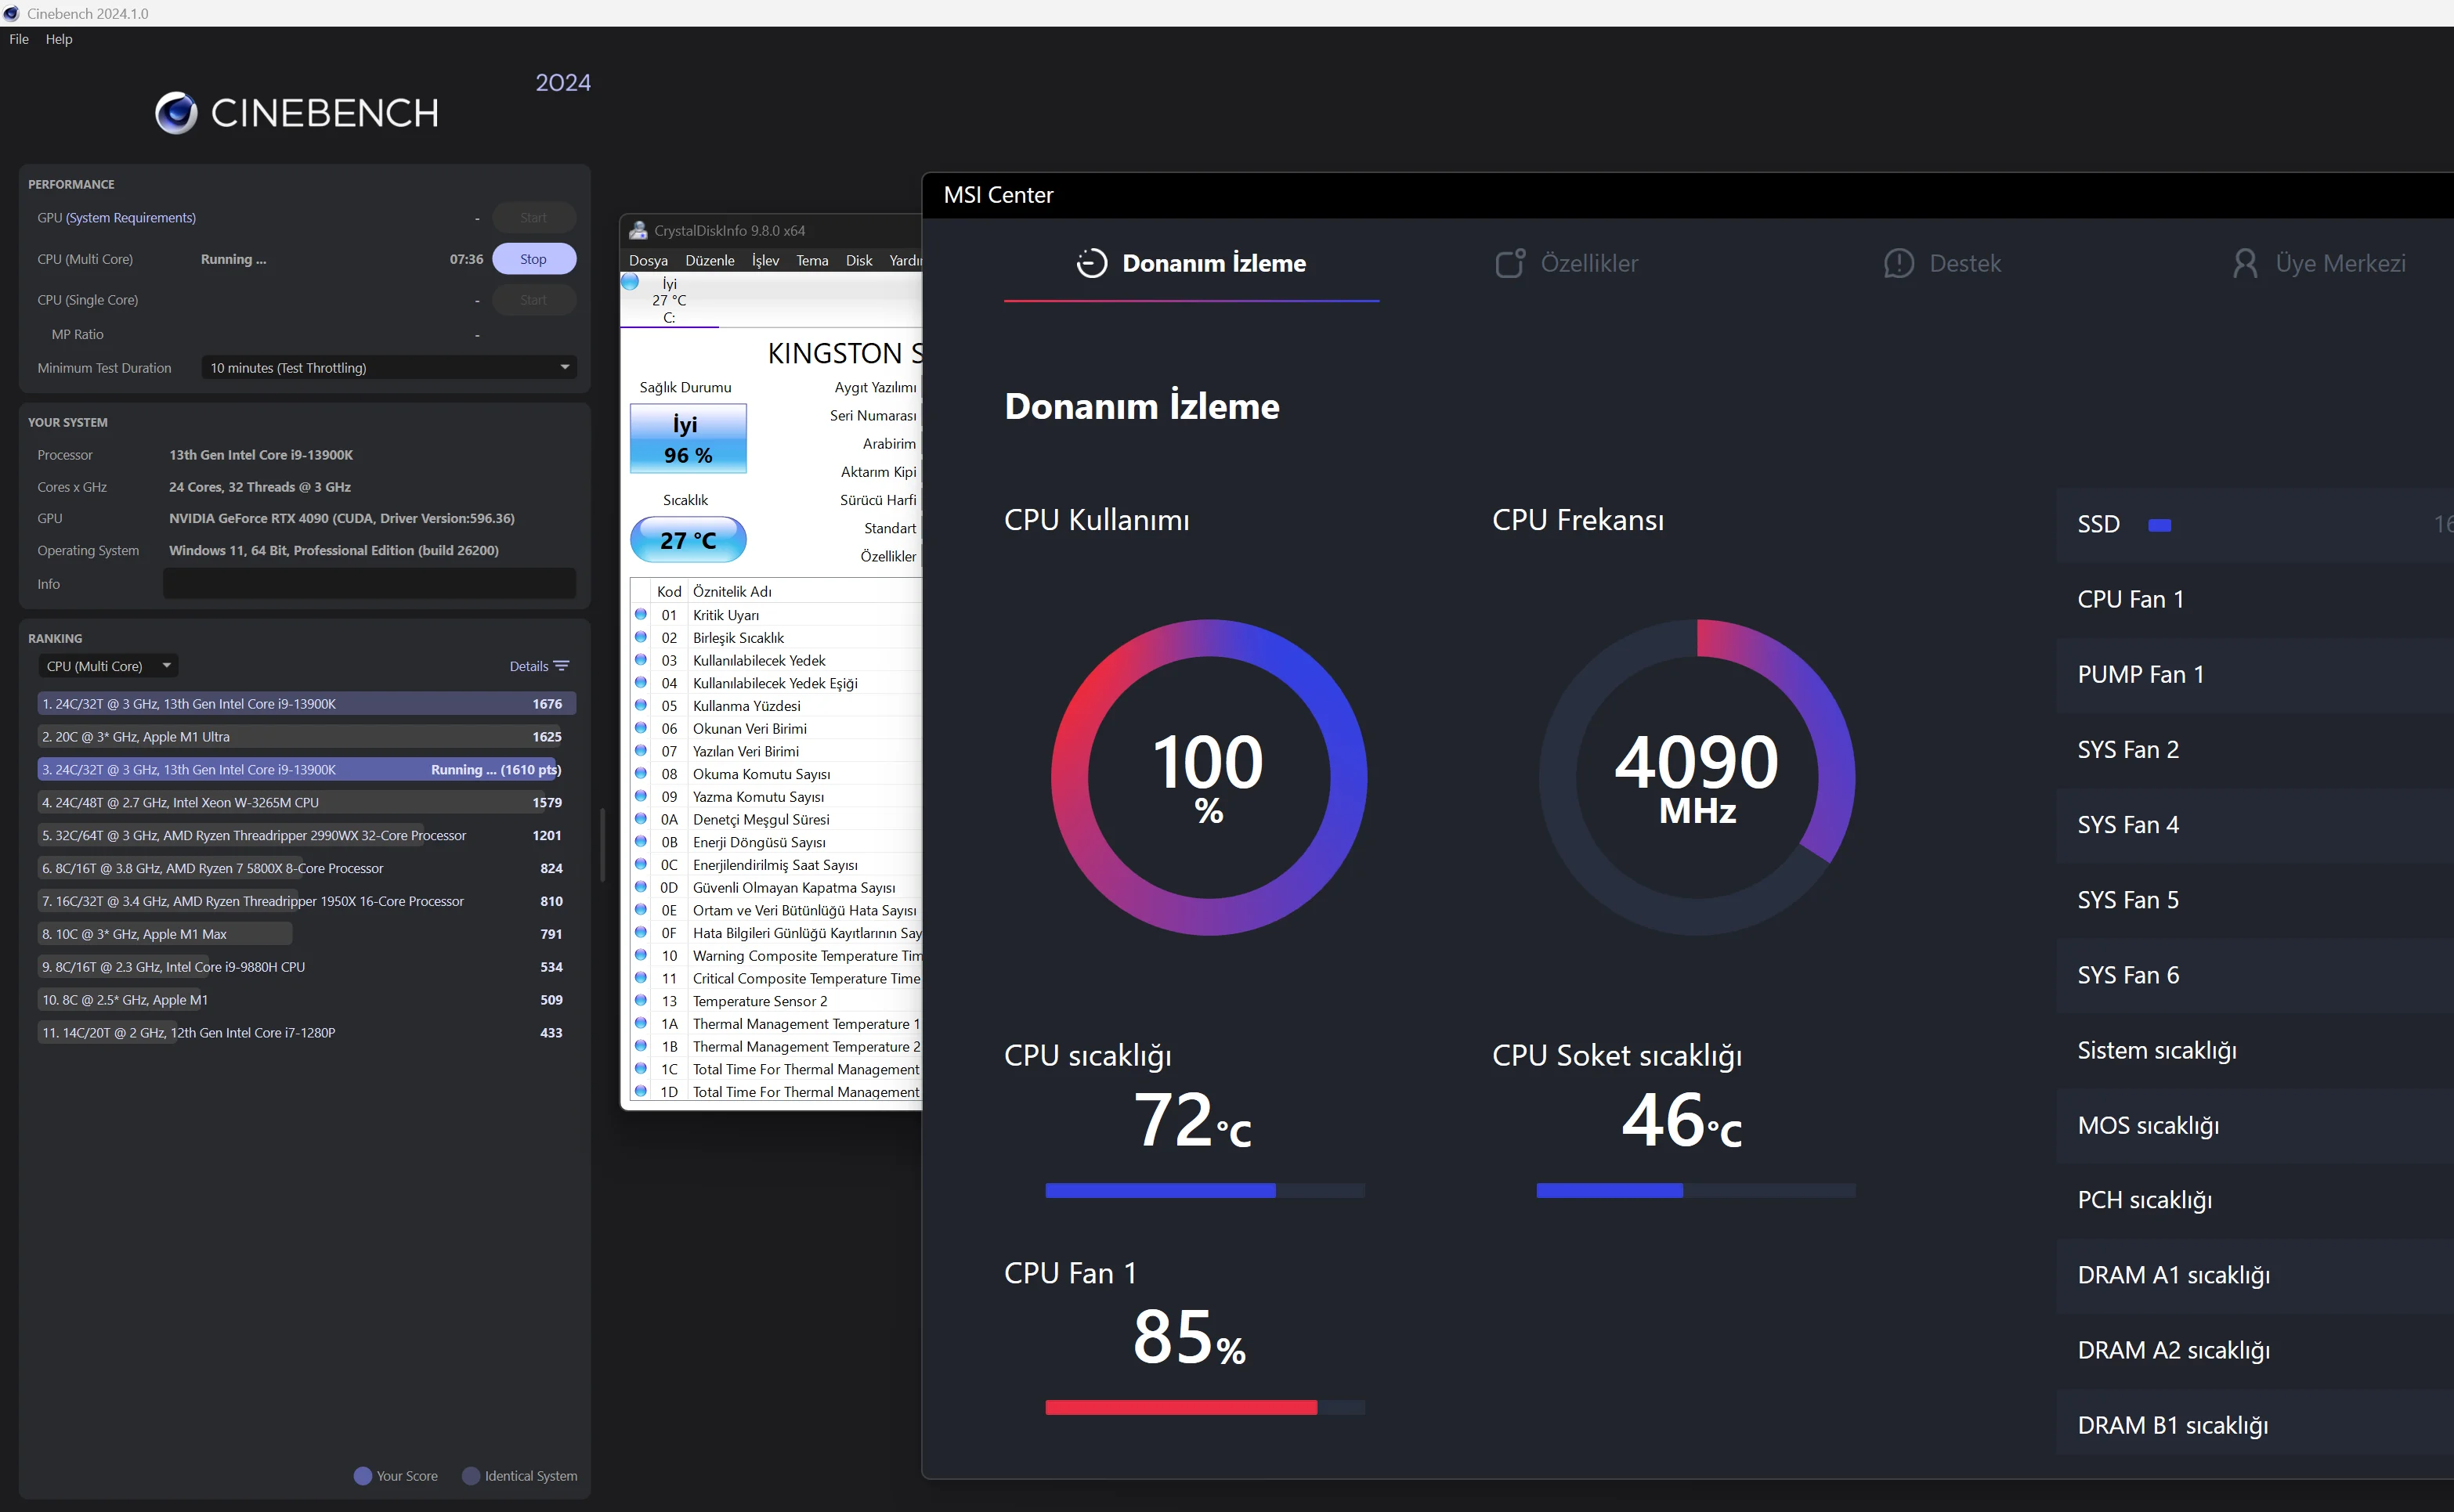
Task: Click the SSD blue indicator in MSI Center
Action: click(x=2159, y=525)
